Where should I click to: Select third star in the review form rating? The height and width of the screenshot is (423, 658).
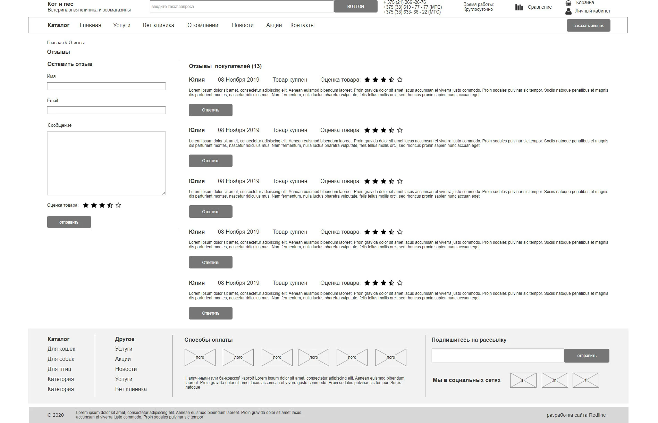(x=102, y=205)
